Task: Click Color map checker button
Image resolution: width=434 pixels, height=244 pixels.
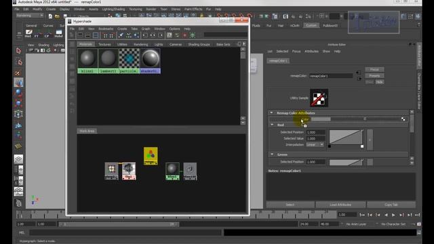Action: [x=403, y=119]
